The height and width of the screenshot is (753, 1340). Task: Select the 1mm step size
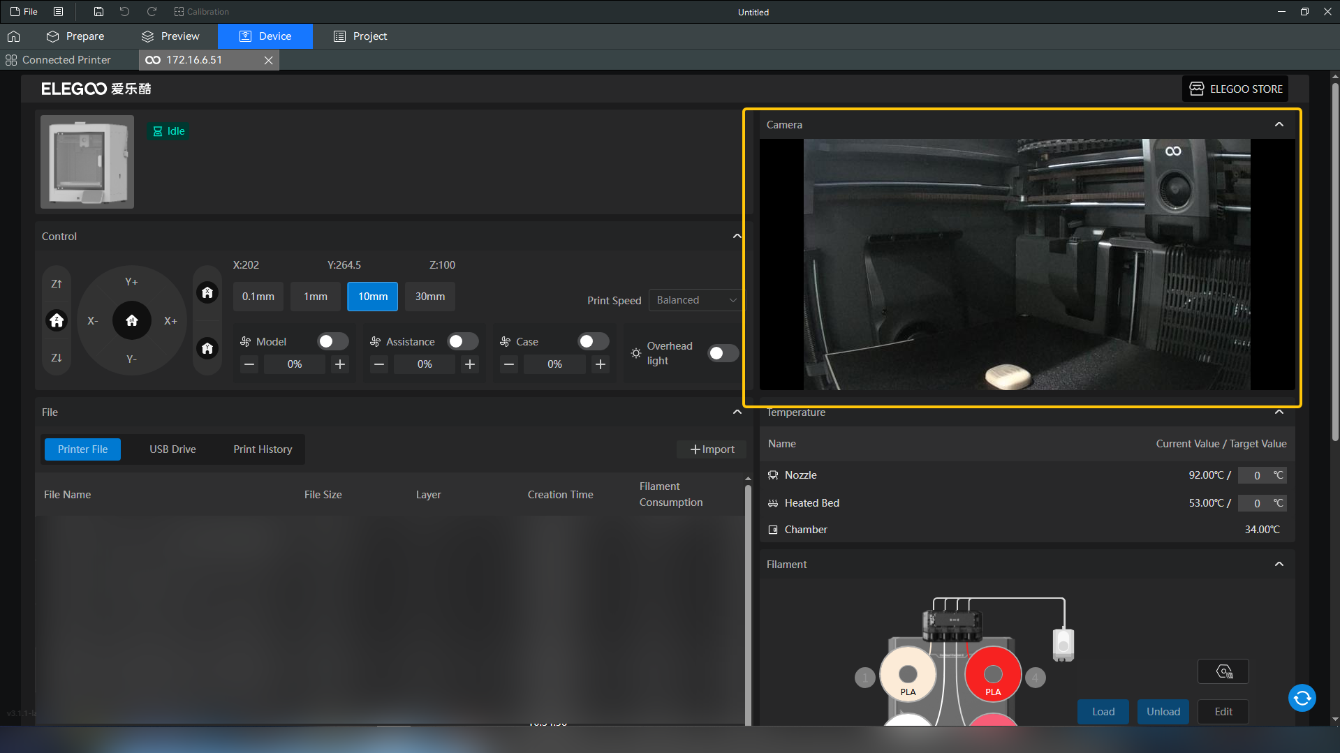(x=316, y=297)
